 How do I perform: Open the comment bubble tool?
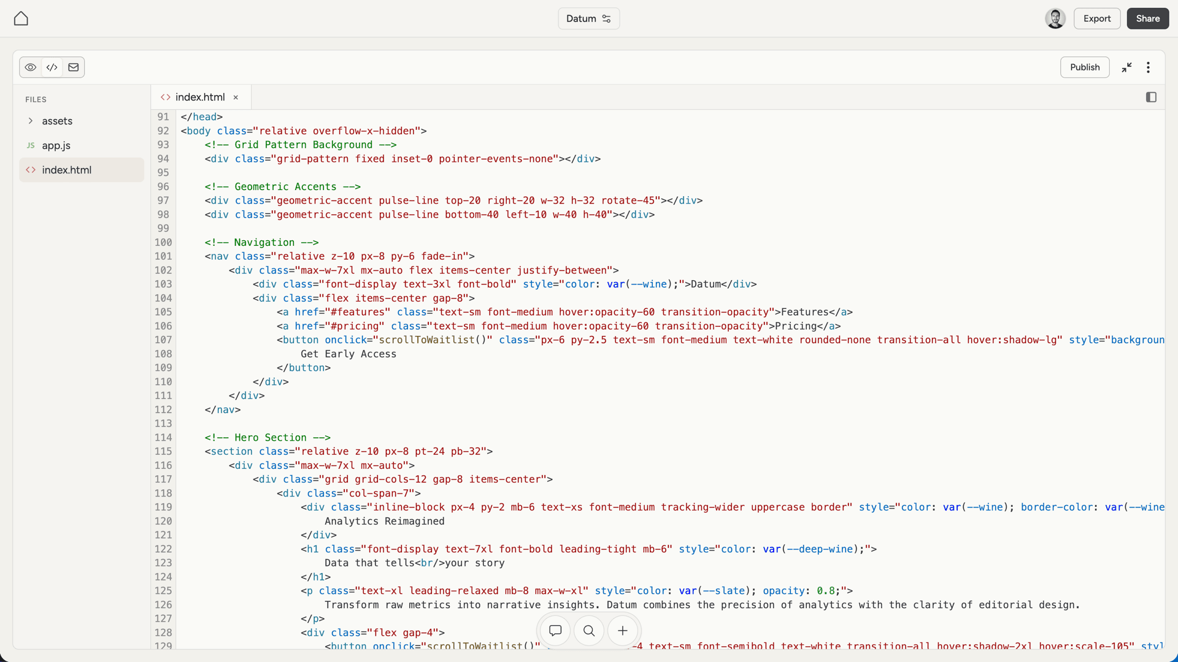[555, 631]
